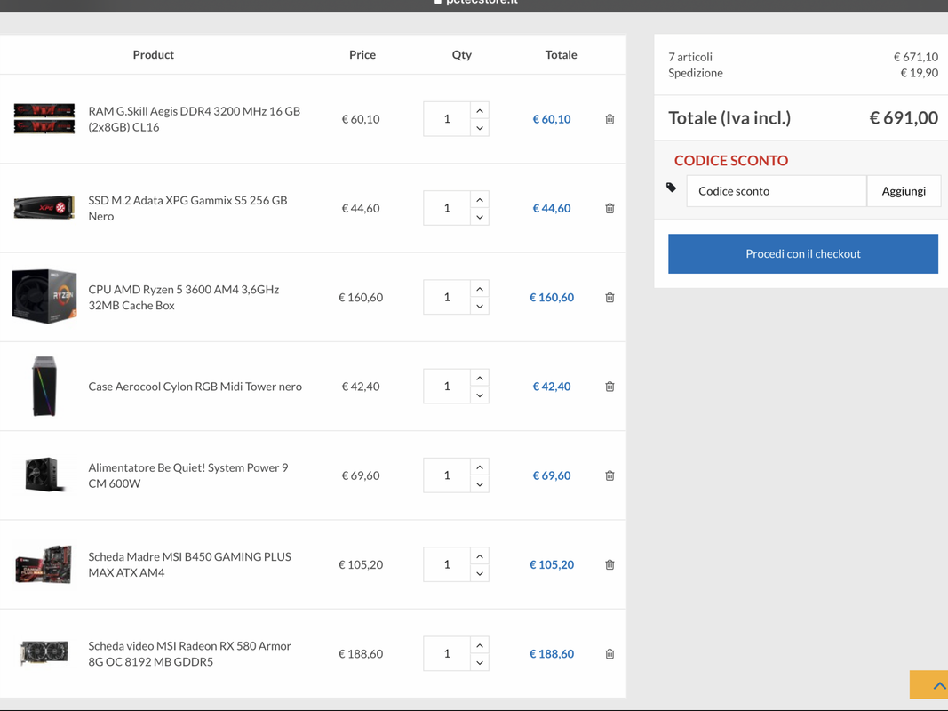Increase quantity of MSI B450 motherboard
The image size is (948, 711).
click(x=480, y=556)
